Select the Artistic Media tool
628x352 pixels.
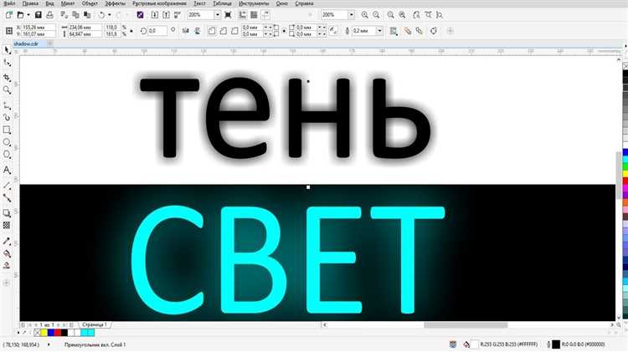tap(7, 118)
